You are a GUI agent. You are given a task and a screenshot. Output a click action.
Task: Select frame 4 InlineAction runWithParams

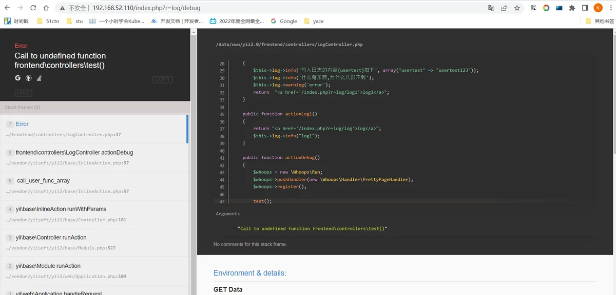click(x=94, y=214)
